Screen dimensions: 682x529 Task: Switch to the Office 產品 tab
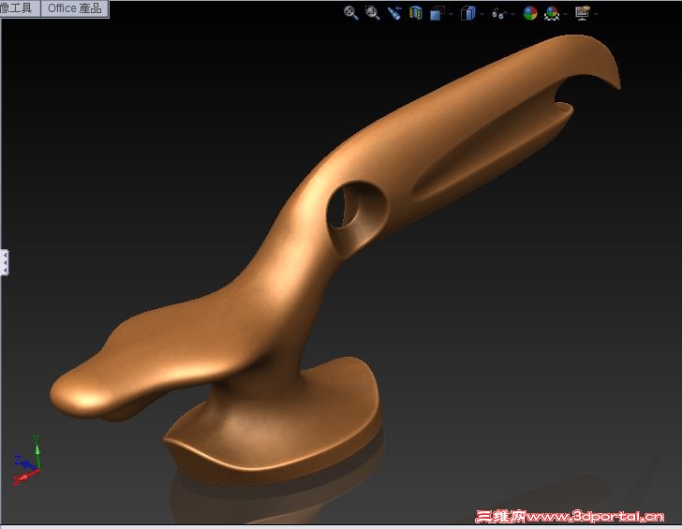click(74, 8)
